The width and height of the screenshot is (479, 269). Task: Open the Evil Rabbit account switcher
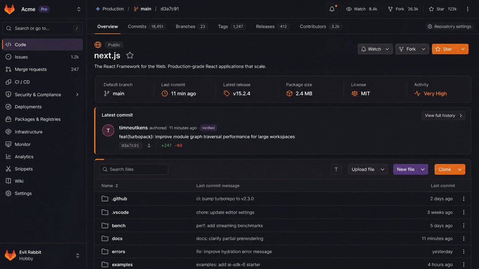point(78,255)
